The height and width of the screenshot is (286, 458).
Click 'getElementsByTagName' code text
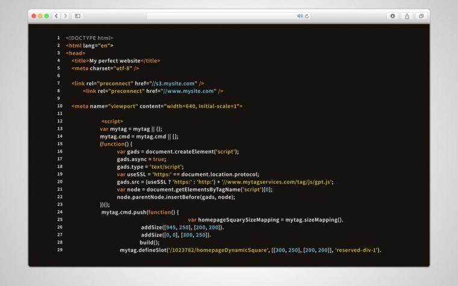point(209,190)
